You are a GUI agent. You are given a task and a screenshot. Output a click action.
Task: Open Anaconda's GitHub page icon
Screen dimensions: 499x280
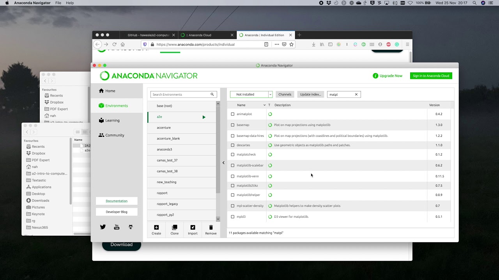[131, 227]
